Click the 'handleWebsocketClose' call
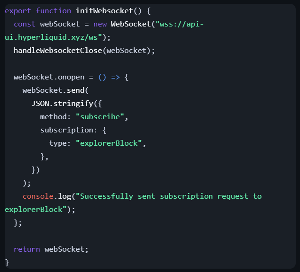The width and height of the screenshot is (300, 272). (58, 51)
